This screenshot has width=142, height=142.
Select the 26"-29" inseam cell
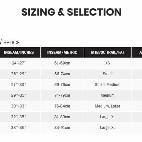click(20, 74)
